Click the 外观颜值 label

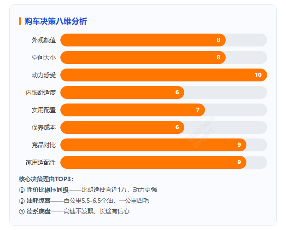pos(44,40)
